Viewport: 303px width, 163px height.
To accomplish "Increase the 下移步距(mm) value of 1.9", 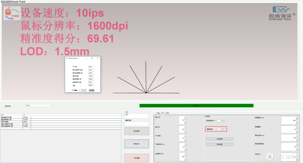I will coord(185,145).
